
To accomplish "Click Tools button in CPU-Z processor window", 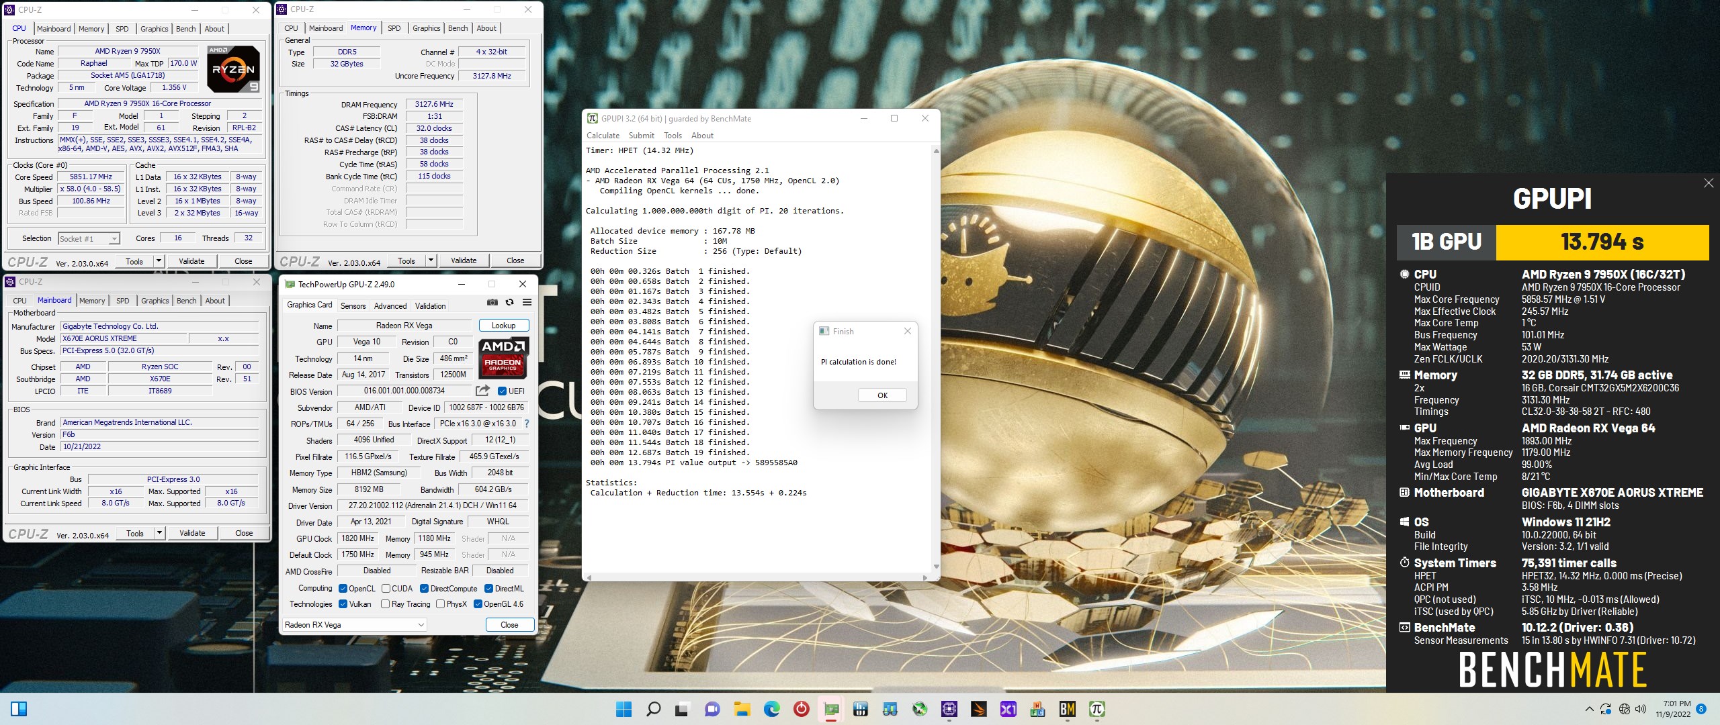I will click(x=134, y=261).
